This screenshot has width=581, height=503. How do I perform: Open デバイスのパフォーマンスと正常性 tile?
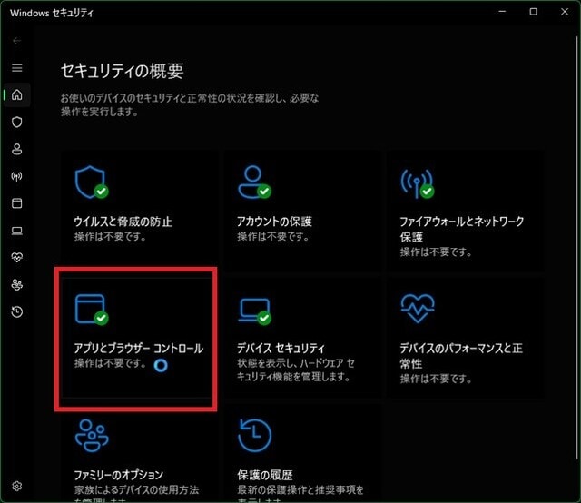coord(465,338)
